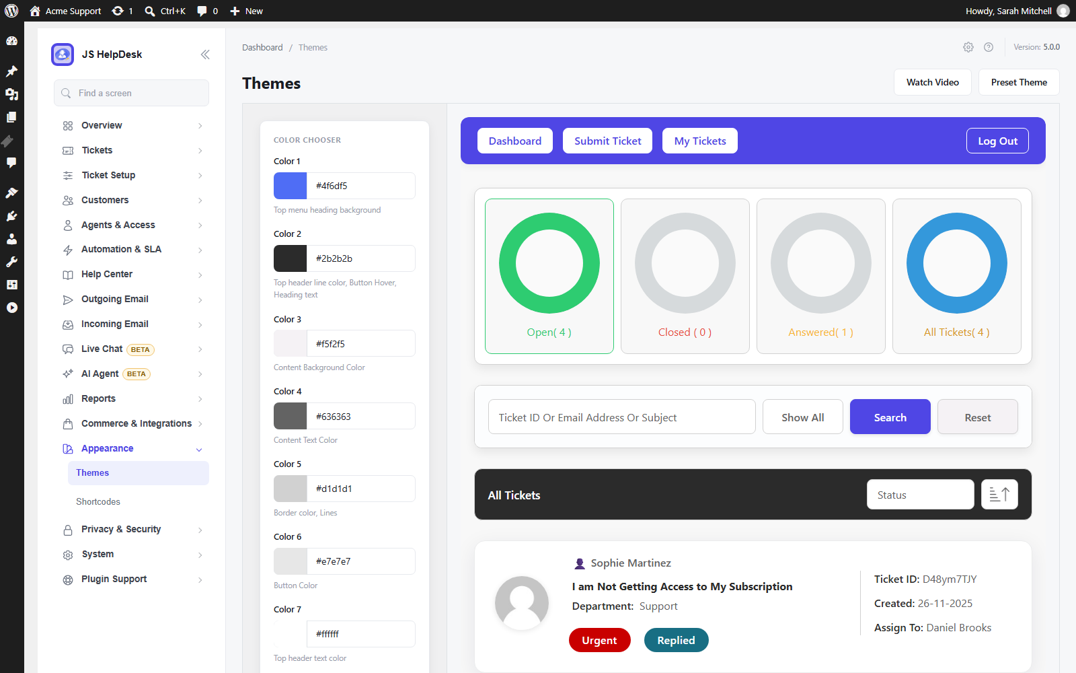Click the Log Out button
The image size is (1076, 673).
(x=997, y=141)
